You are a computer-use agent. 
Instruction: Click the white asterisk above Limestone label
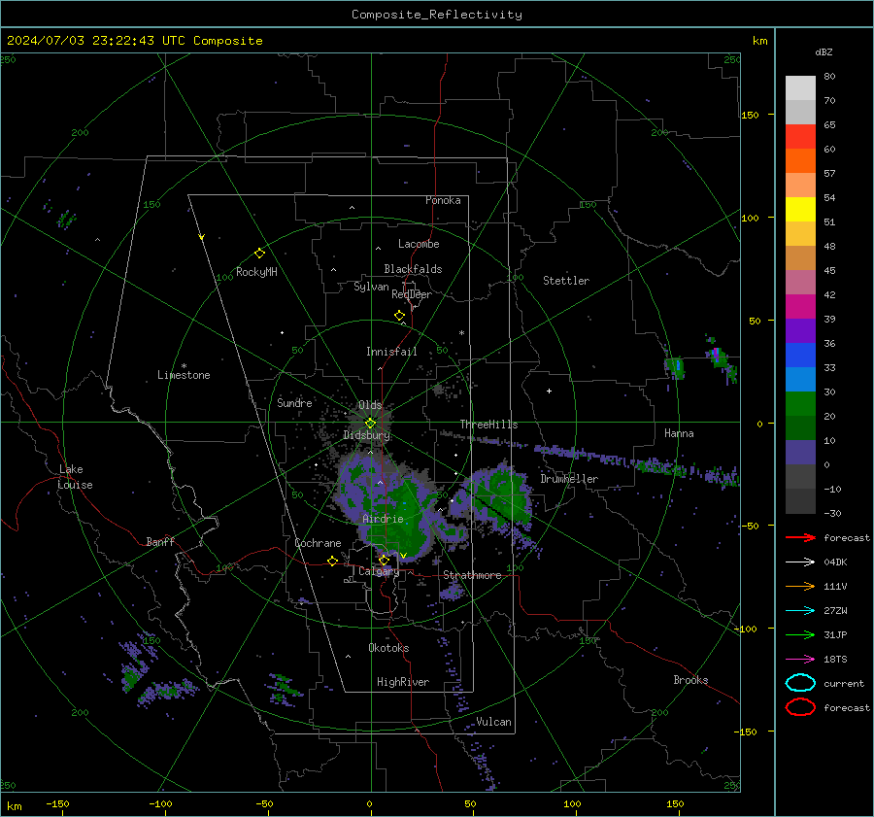pyautogui.click(x=184, y=366)
